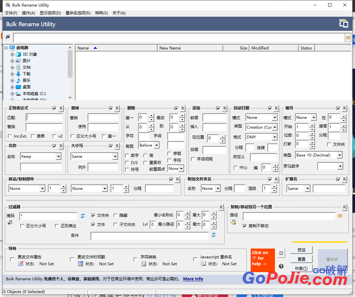Open the 关于(A) menu

[x=119, y=13]
